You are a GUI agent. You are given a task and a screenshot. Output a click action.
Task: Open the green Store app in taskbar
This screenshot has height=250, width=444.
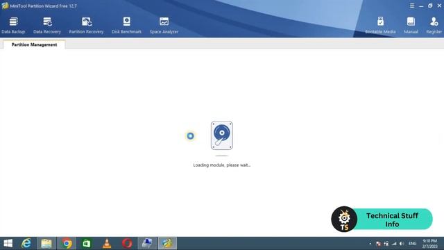(87, 243)
